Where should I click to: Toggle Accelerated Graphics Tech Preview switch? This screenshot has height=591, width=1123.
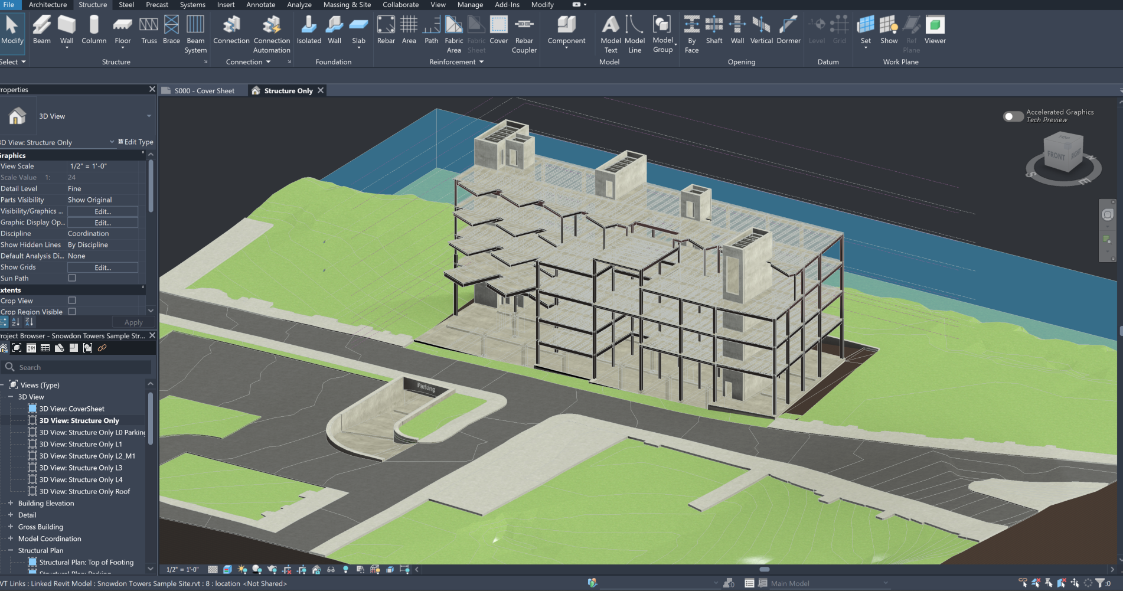pos(1013,116)
